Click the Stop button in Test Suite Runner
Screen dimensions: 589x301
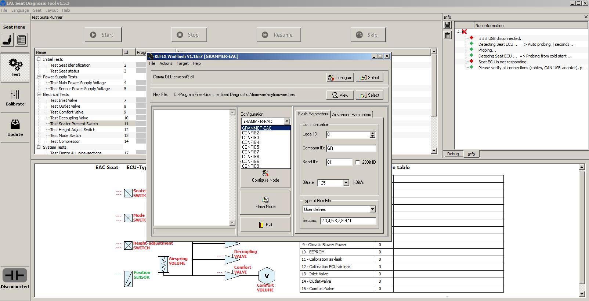(189, 35)
